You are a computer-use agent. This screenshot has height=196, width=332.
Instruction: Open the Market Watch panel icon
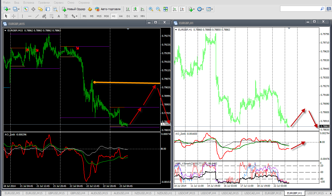click(x=26, y=9)
